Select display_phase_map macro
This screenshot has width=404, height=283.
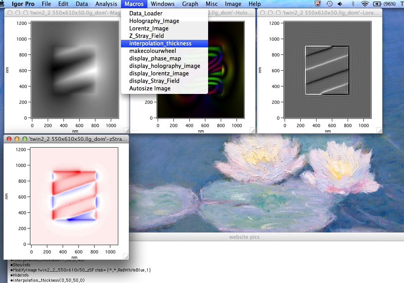[155, 58]
